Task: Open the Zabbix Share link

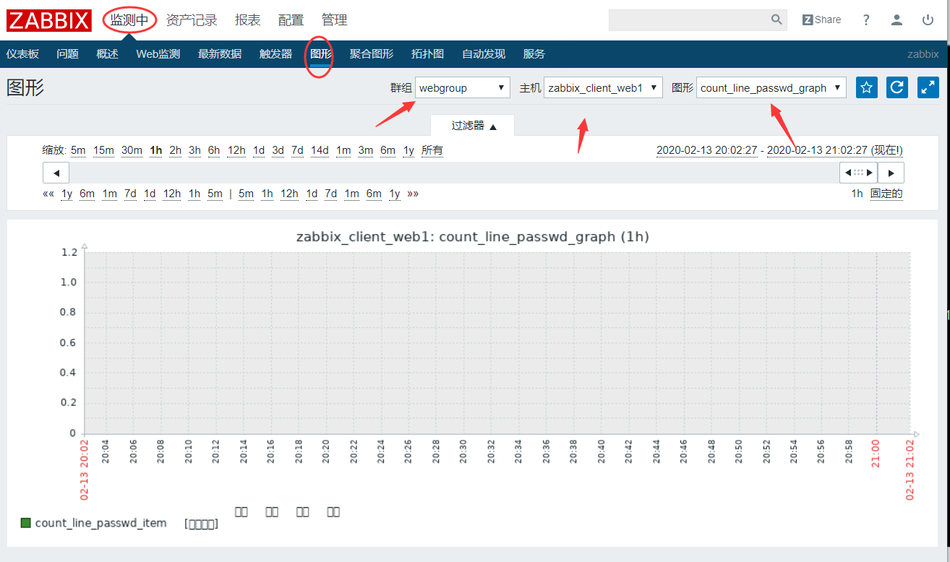Action: tap(821, 20)
